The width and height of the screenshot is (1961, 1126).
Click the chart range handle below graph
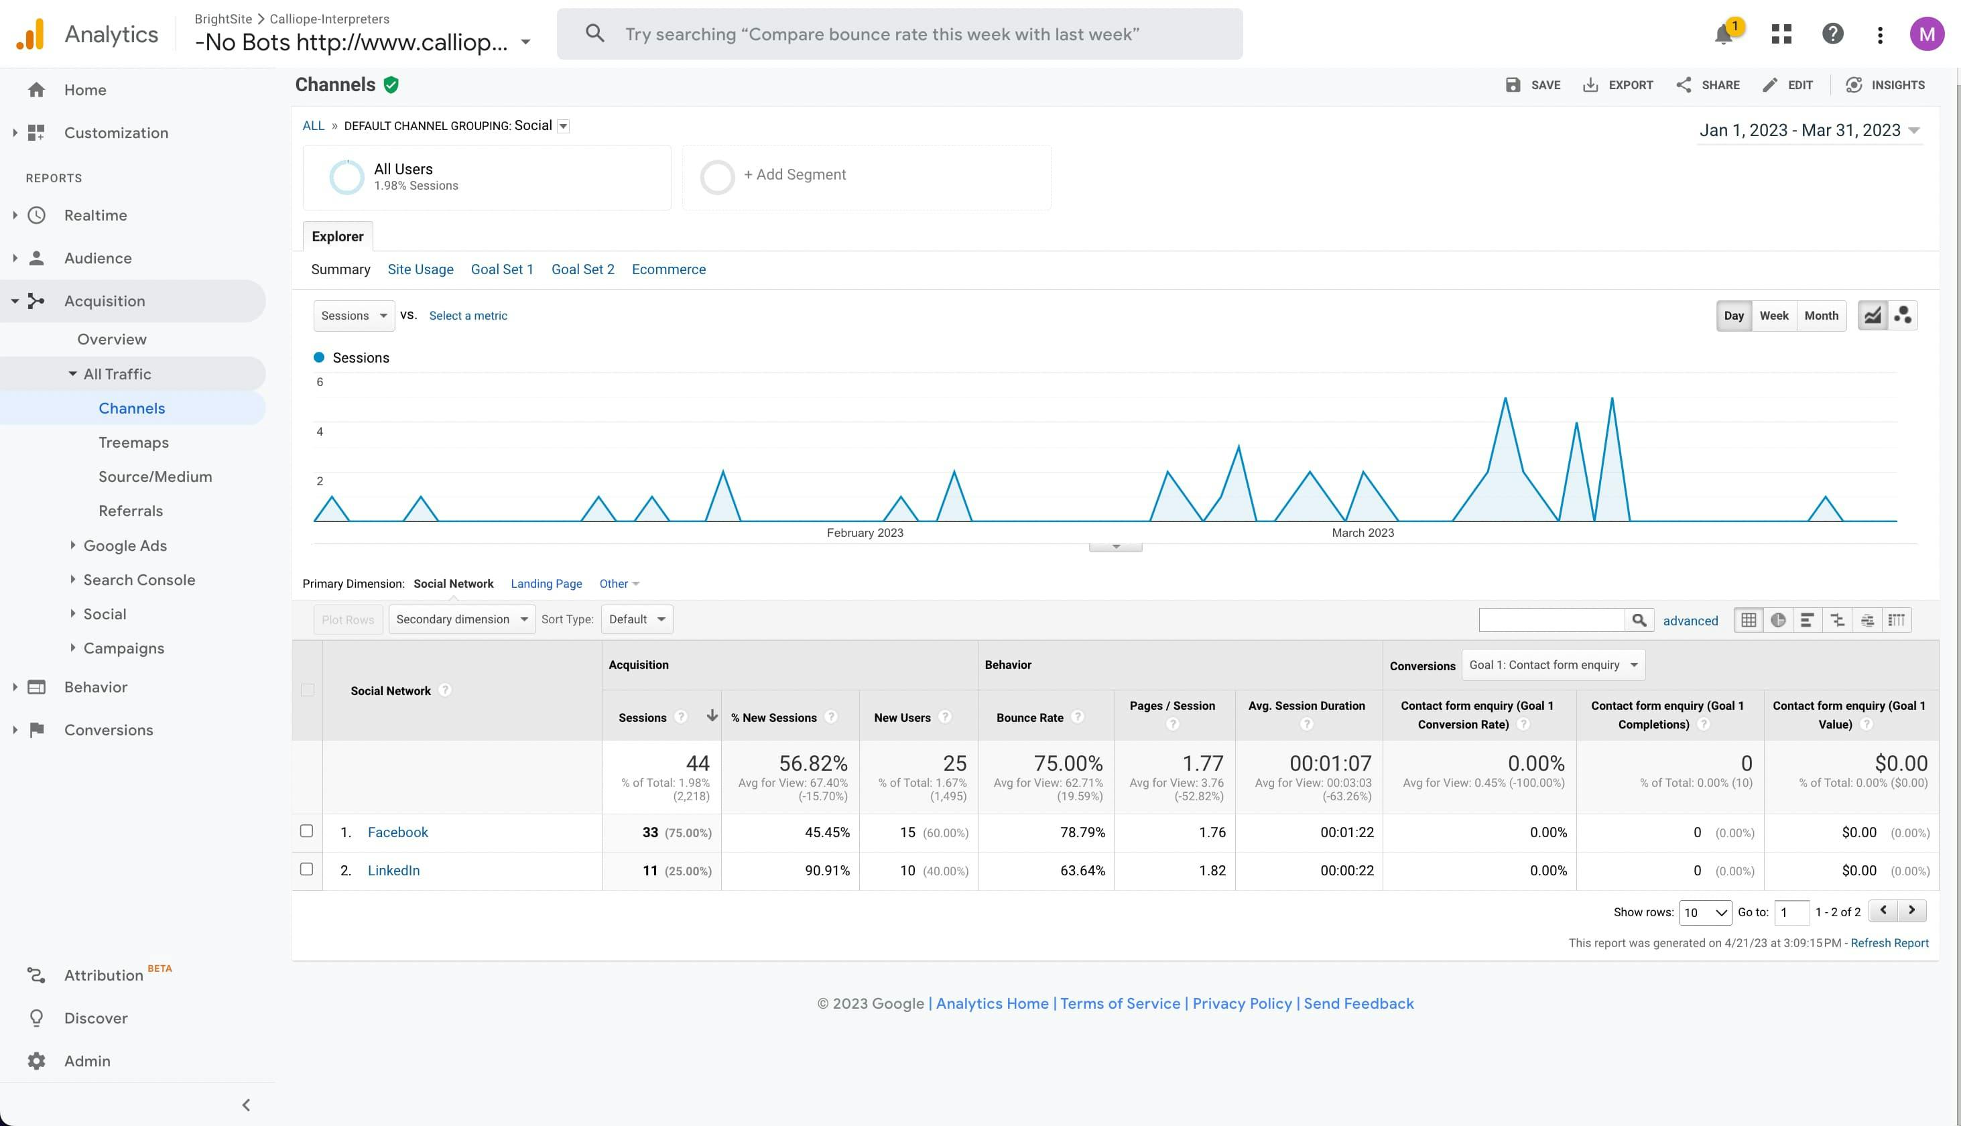tap(1115, 547)
